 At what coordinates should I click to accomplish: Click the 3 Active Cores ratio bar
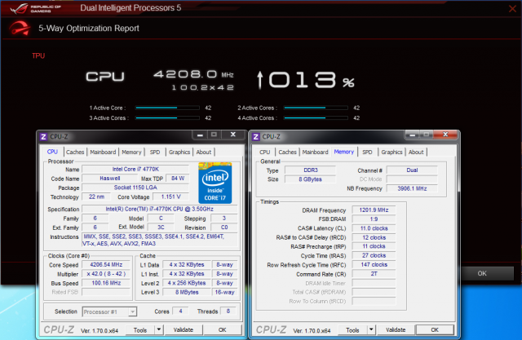pos(167,117)
